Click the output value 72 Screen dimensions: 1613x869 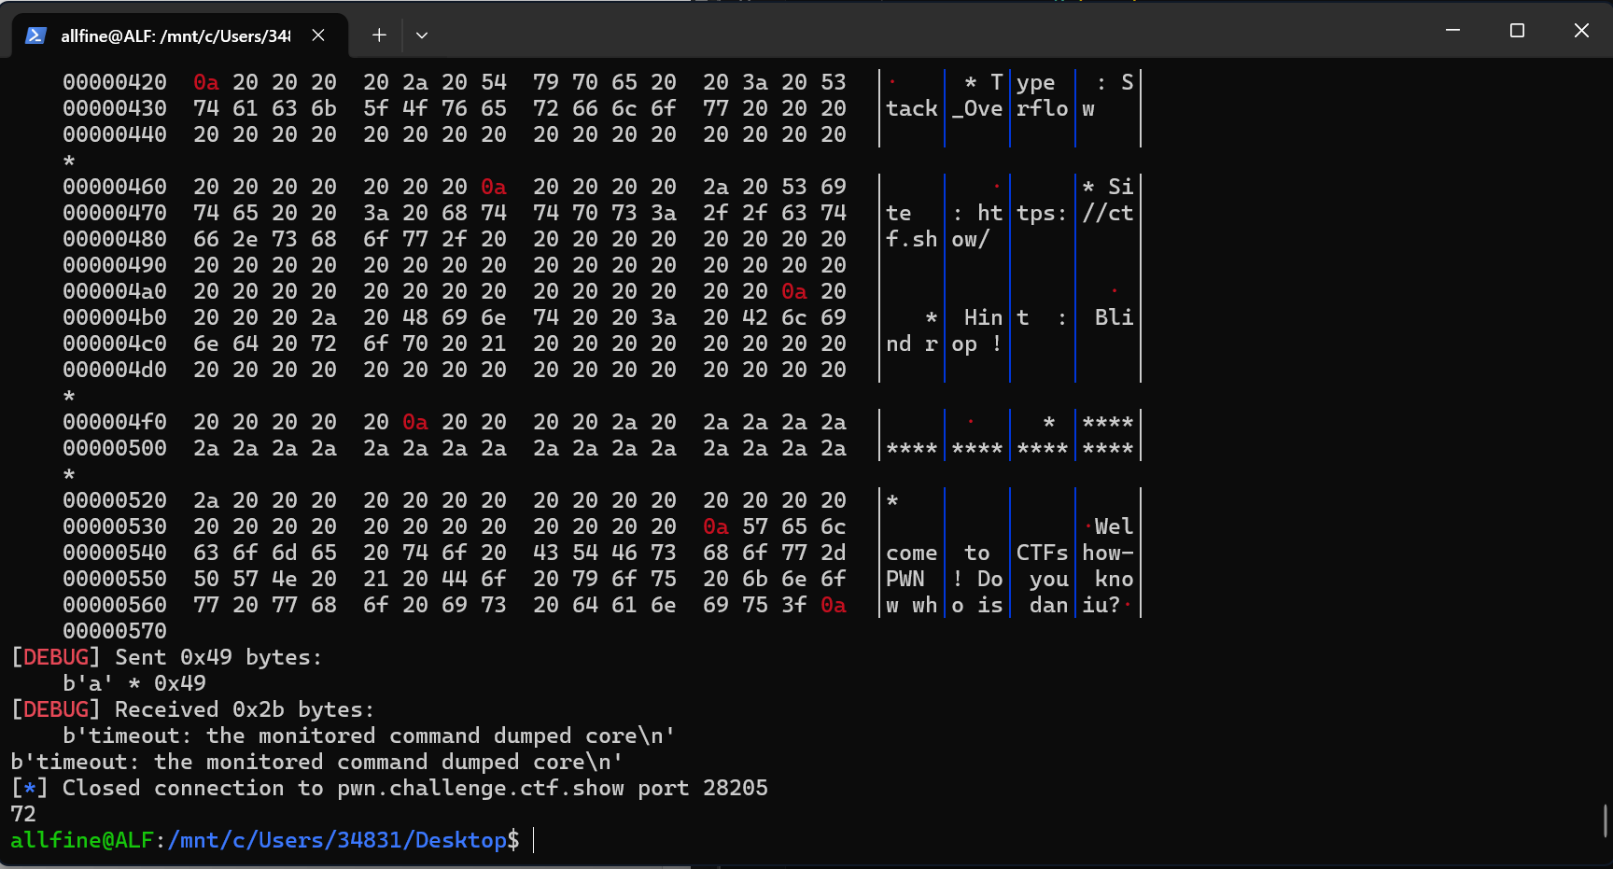23,814
